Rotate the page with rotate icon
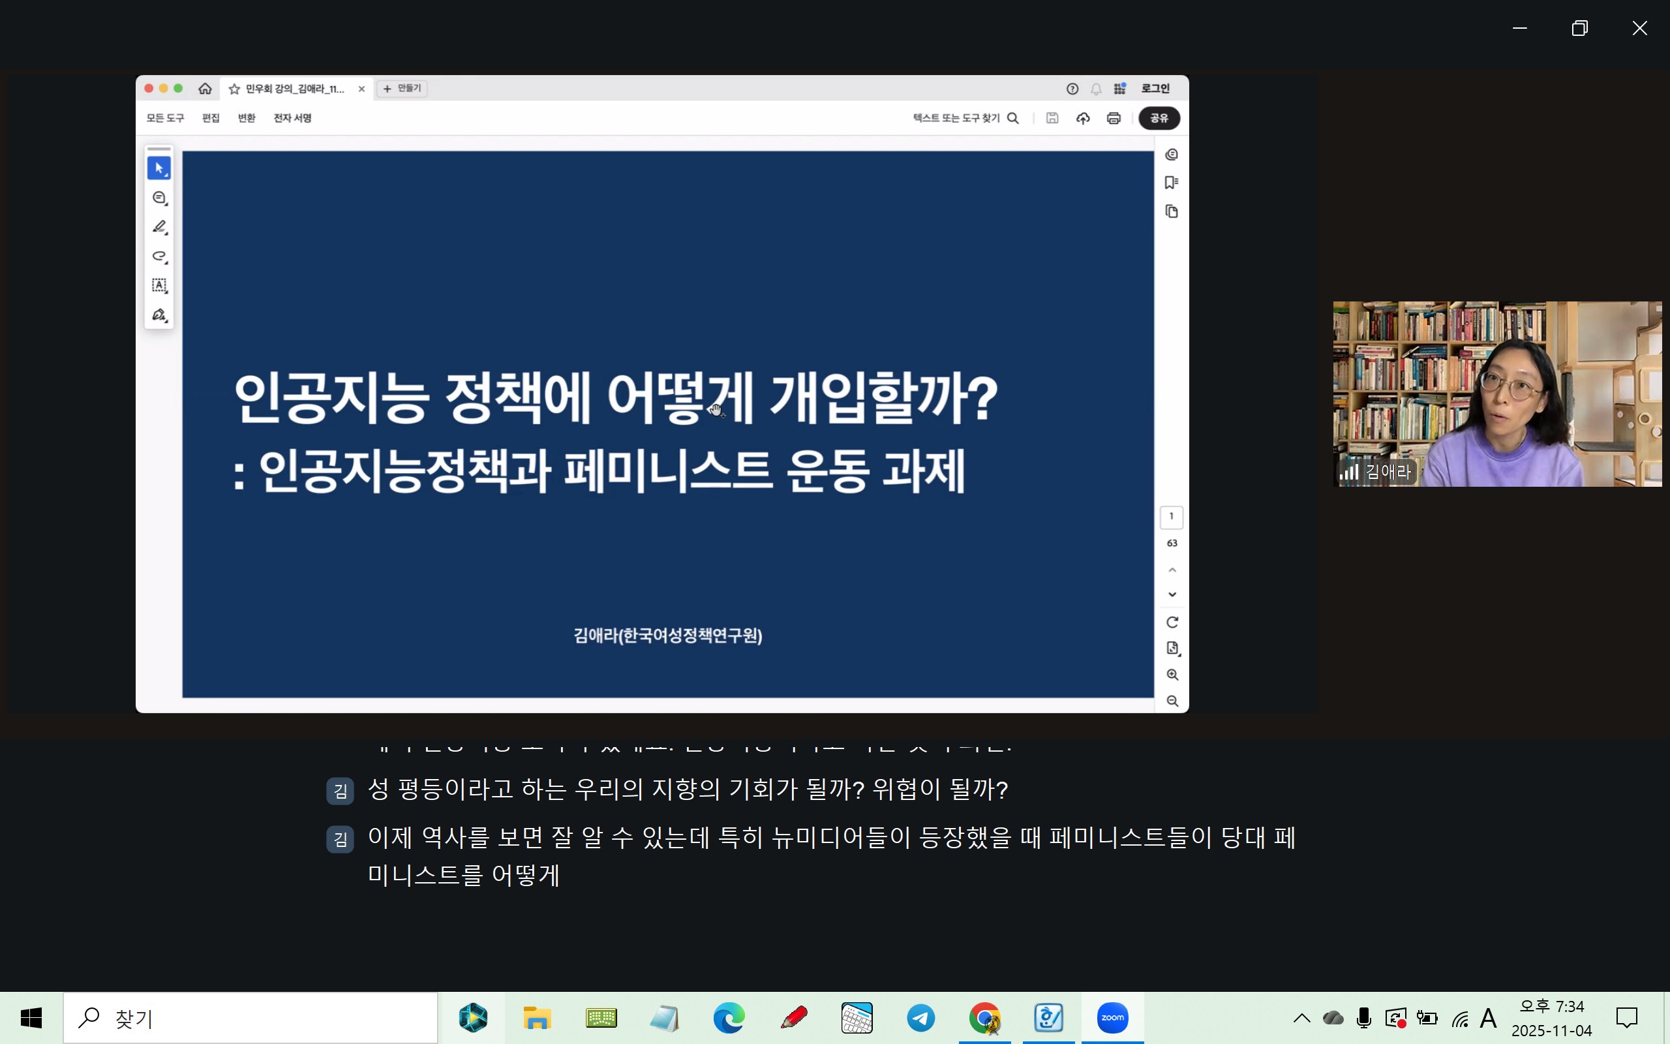 click(1172, 622)
